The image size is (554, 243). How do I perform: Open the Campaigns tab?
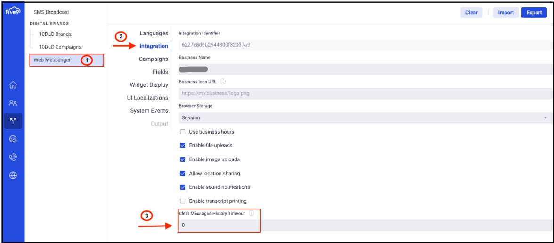(x=154, y=59)
